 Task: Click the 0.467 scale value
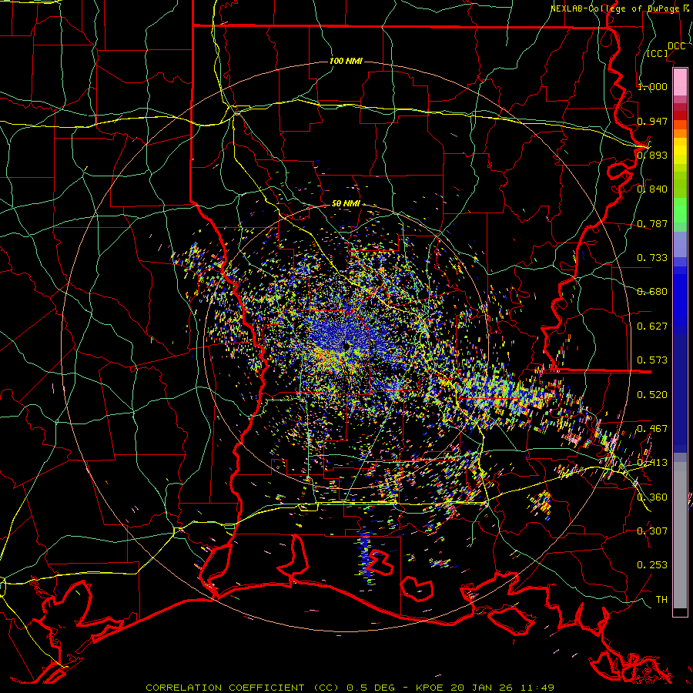652,429
